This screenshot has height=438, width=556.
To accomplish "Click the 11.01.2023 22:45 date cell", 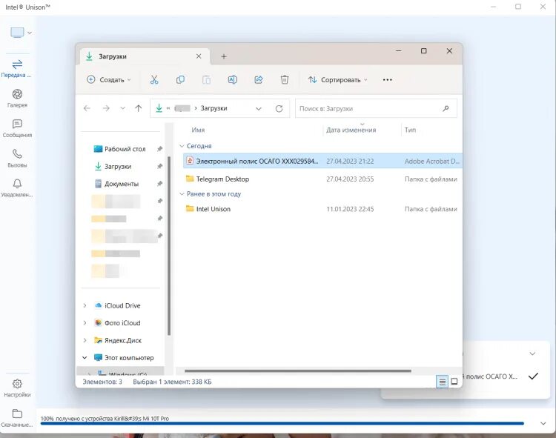I will [x=350, y=209].
